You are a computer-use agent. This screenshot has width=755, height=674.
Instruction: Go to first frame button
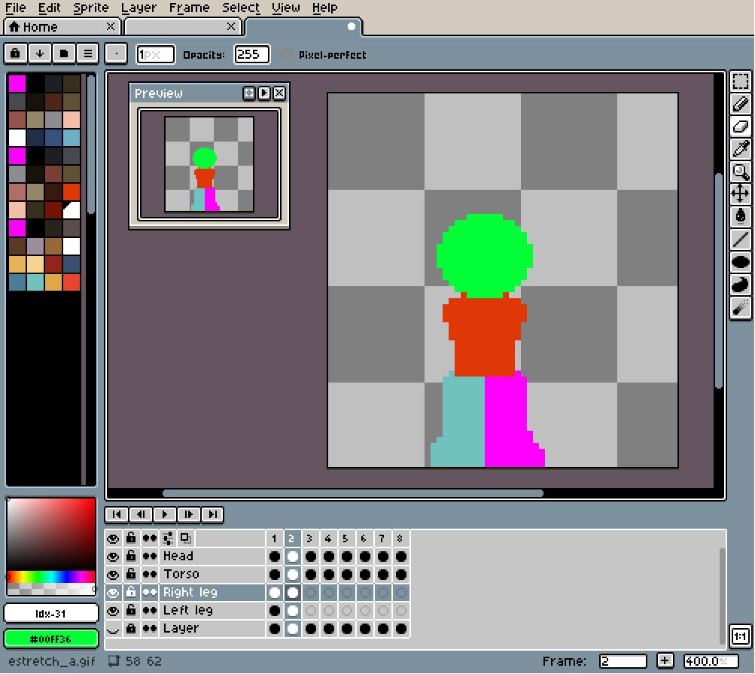point(117,514)
